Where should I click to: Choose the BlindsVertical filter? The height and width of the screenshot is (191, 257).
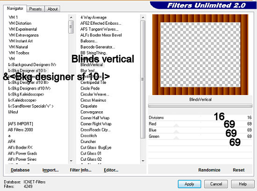(x=92, y=65)
